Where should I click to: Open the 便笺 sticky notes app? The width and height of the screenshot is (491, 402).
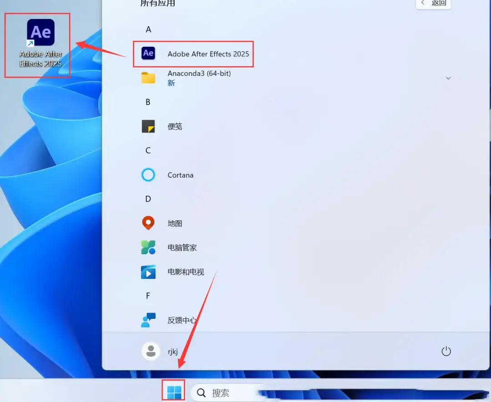pos(175,126)
